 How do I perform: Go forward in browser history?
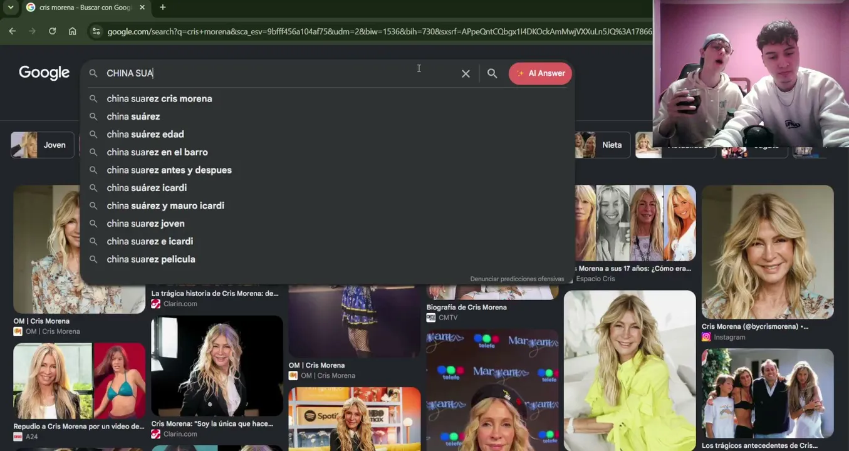(x=33, y=31)
